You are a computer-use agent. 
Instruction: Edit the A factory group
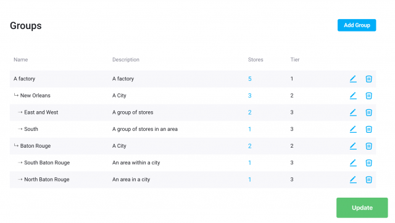click(353, 78)
